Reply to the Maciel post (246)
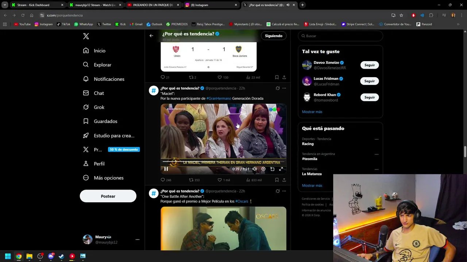The width and height of the screenshot is (467, 262). 166,180
